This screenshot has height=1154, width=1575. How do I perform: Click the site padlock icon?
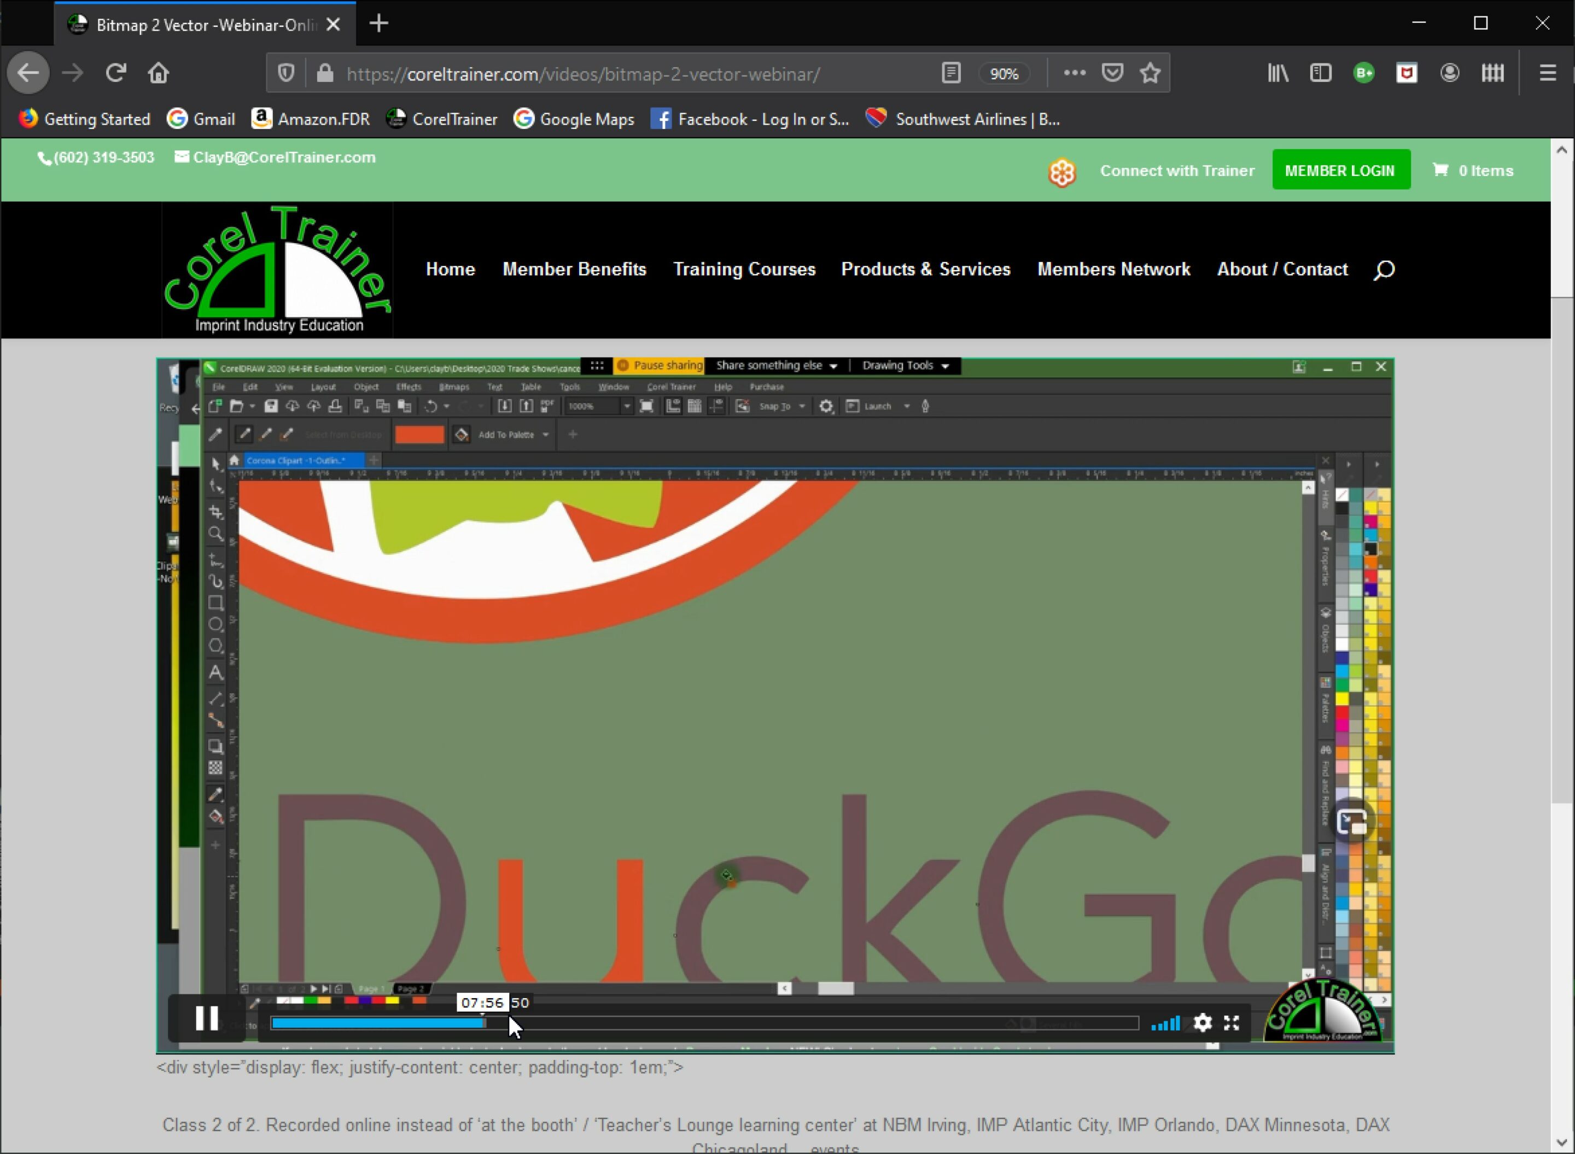coord(325,73)
